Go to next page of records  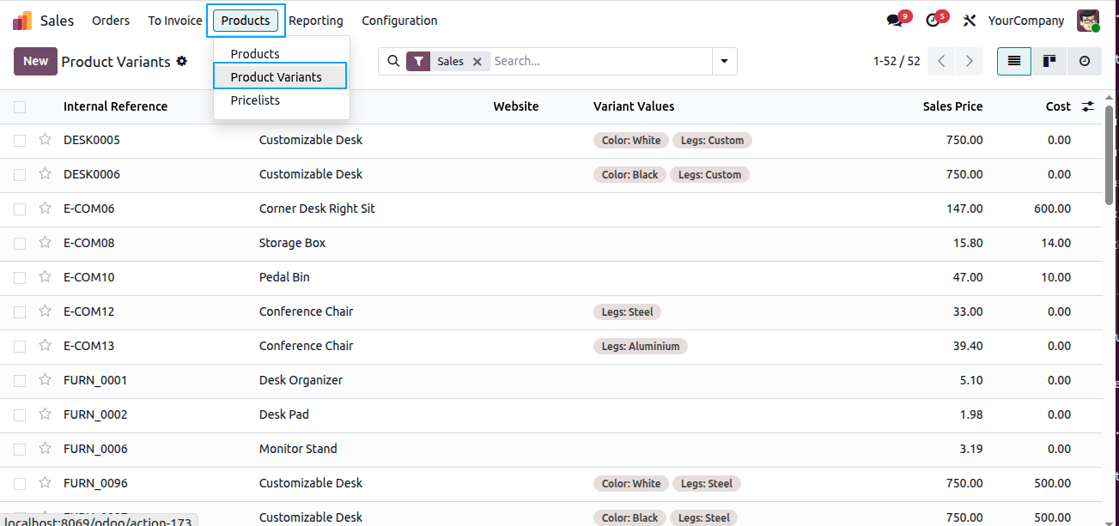coord(969,61)
